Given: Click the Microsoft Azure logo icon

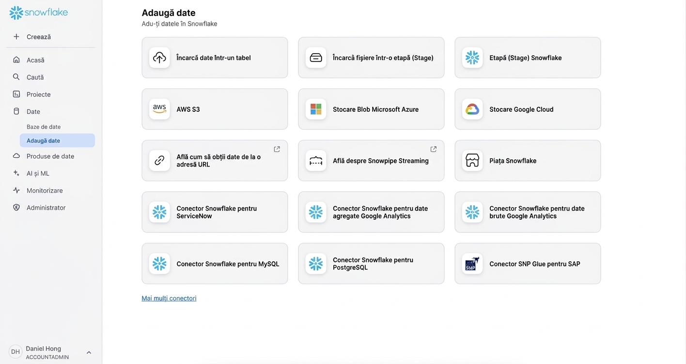Looking at the screenshot, I should pyautogui.click(x=316, y=109).
